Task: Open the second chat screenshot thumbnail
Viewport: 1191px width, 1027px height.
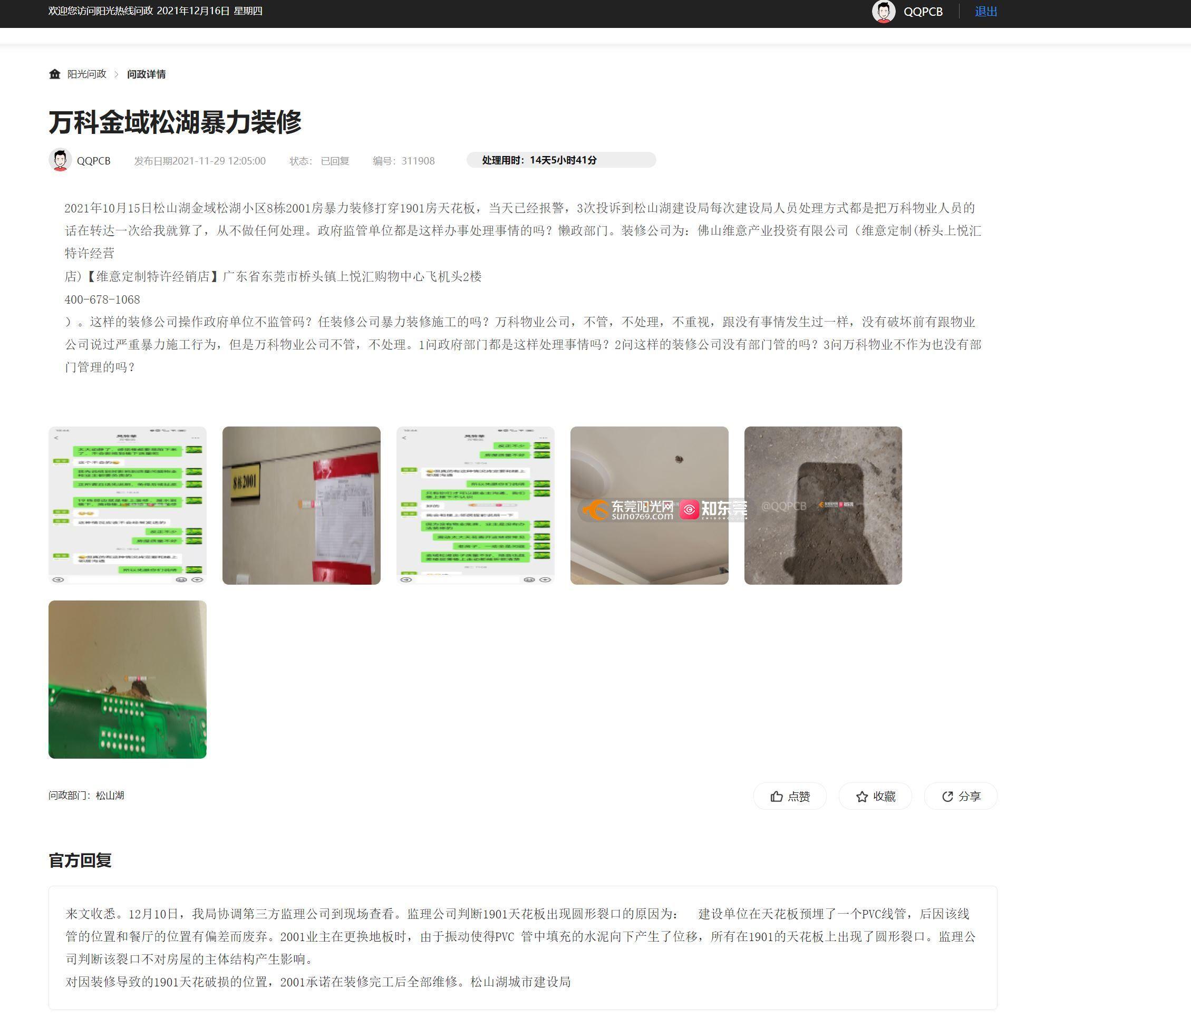Action: (476, 505)
